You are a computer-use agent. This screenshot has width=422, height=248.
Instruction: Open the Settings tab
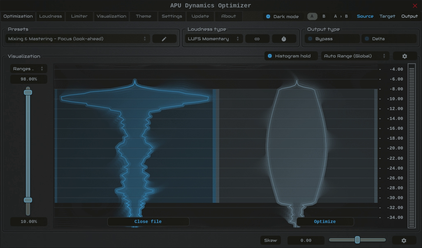tap(172, 16)
